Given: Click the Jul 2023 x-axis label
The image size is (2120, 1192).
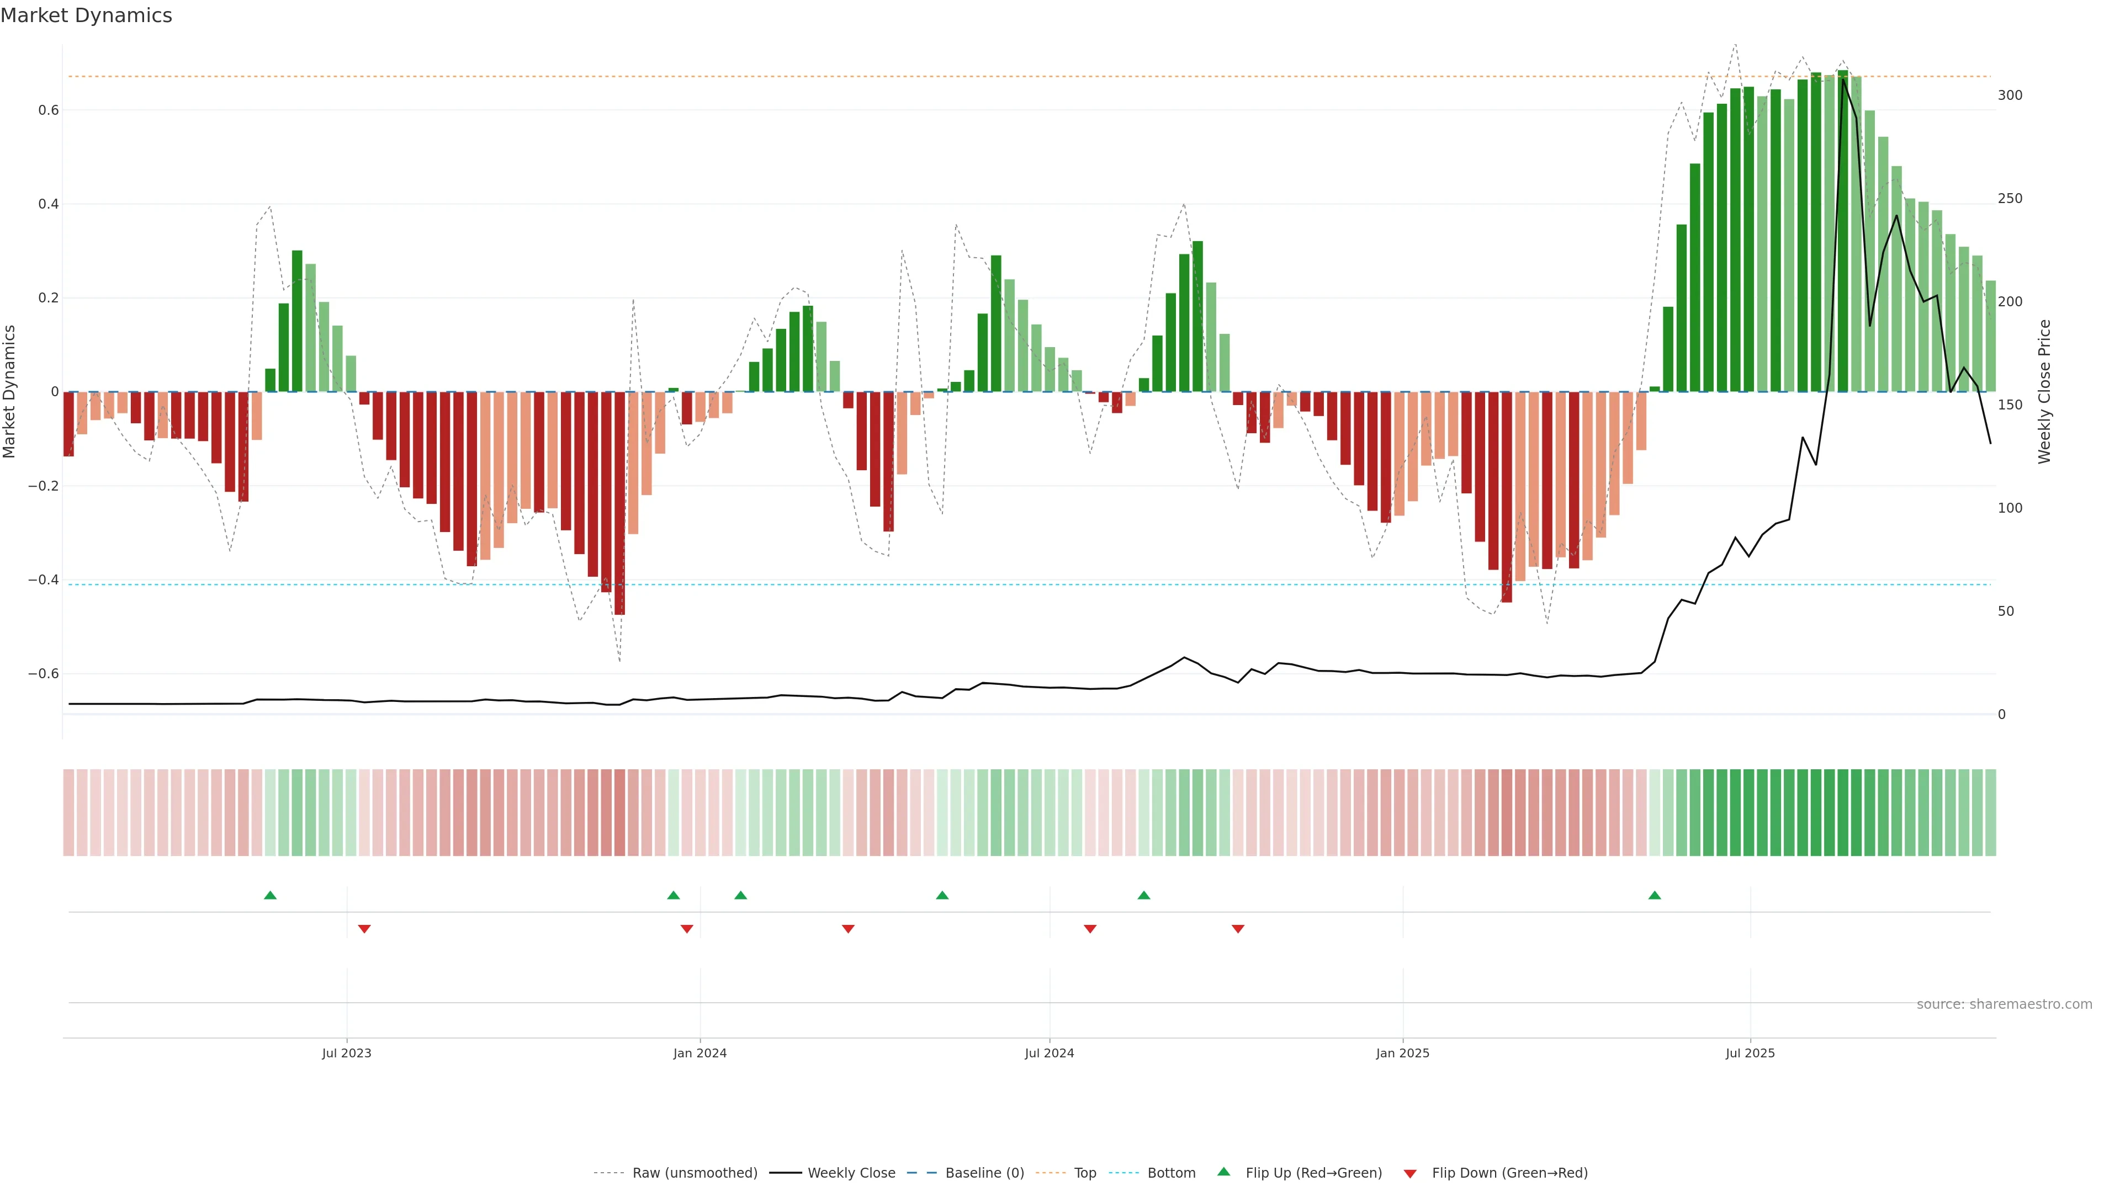Looking at the screenshot, I should [347, 1053].
